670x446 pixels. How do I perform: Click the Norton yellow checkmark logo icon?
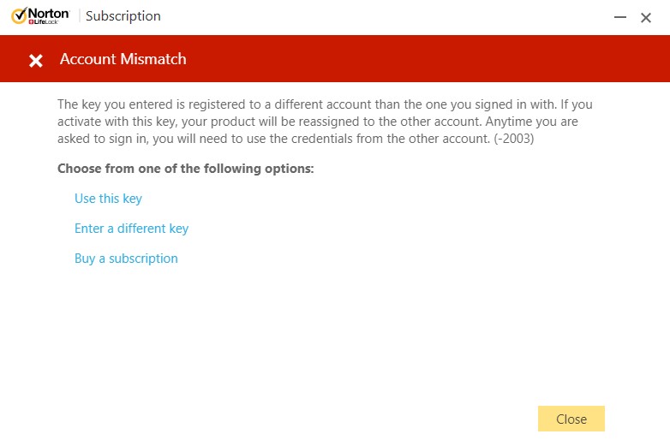tap(19, 15)
